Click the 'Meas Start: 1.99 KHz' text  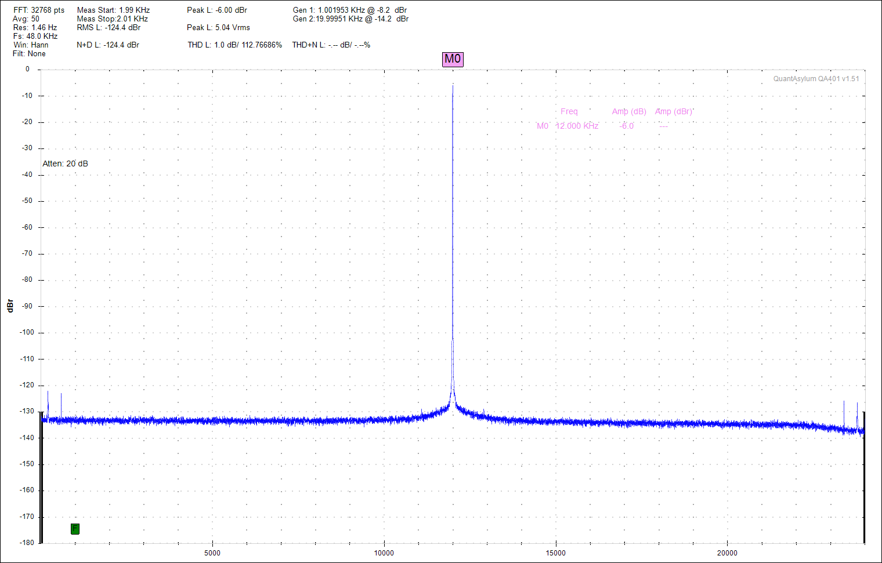pyautogui.click(x=113, y=10)
